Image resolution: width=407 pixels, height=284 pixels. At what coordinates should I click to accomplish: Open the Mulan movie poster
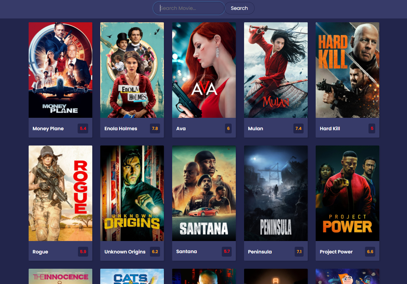click(x=276, y=70)
